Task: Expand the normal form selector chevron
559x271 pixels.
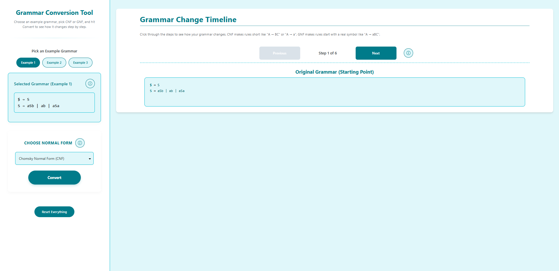Action: (90, 158)
